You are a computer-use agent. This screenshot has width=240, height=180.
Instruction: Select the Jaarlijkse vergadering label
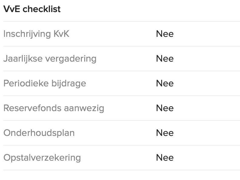tap(50, 59)
